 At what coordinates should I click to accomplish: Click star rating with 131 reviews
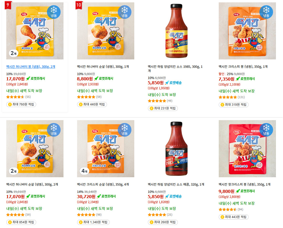tap(228, 97)
